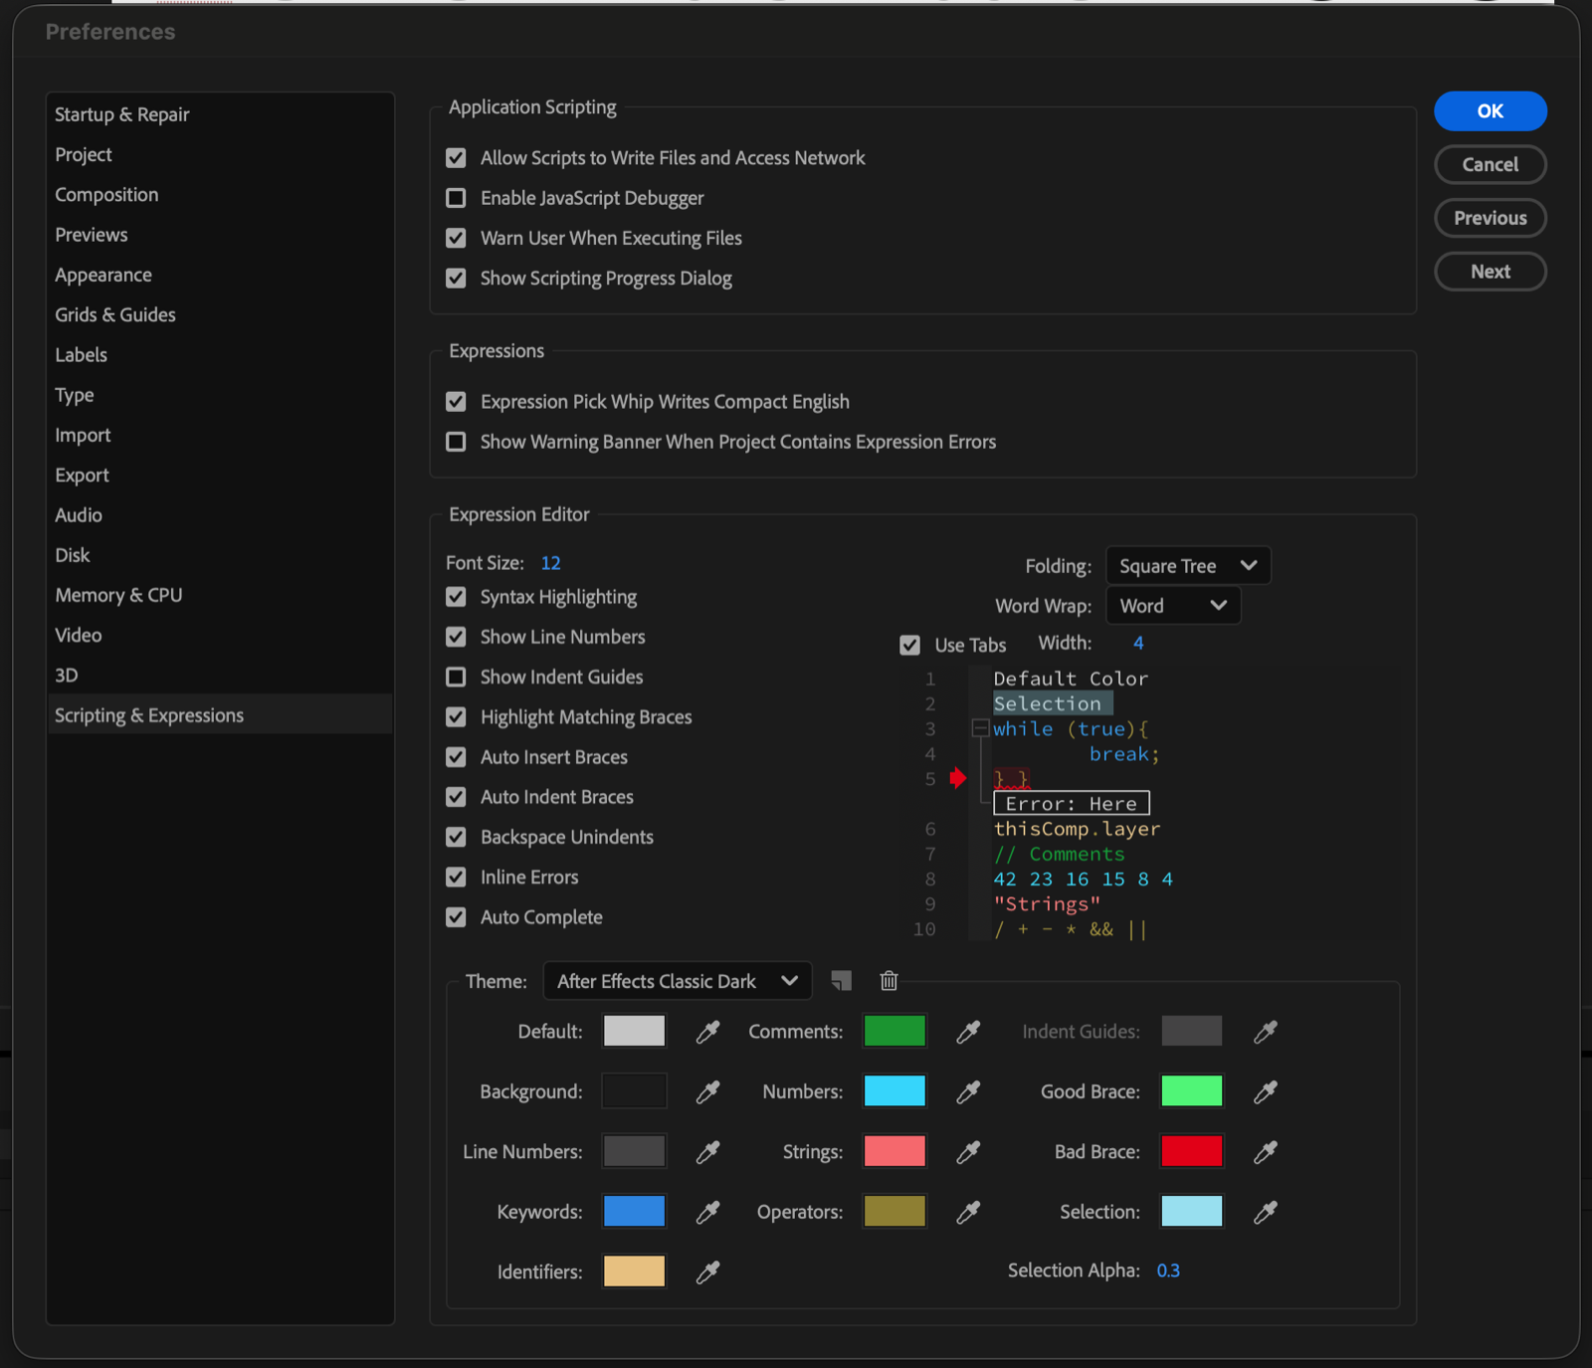1592x1368 pixels.
Task: Open the Labels preferences
Action: click(220, 355)
